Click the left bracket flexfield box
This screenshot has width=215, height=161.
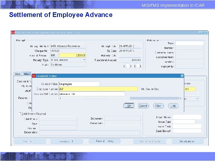(128, 66)
